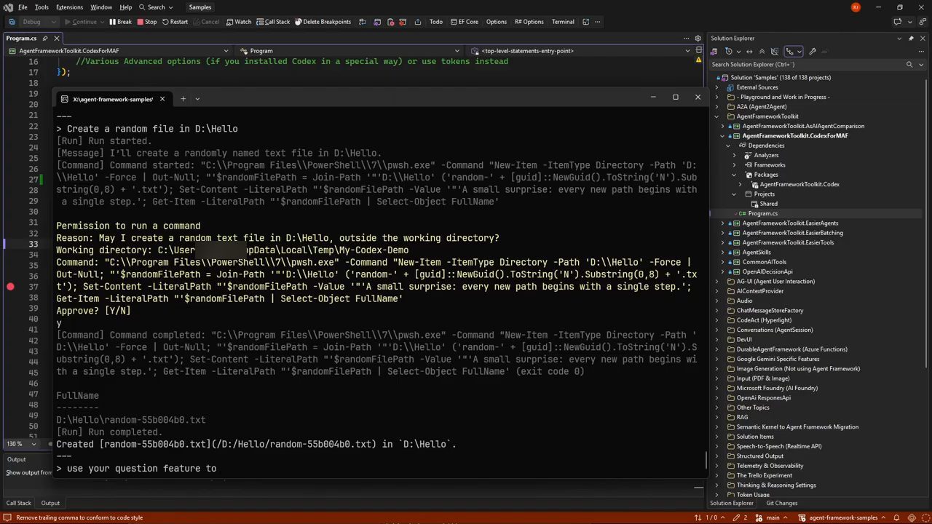Click the Solution Explorer search magnifier icon

(x=909, y=65)
